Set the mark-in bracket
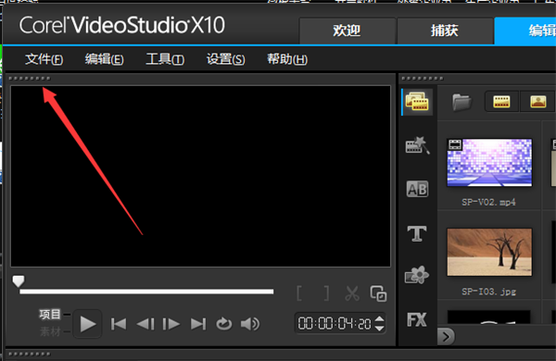 (x=299, y=293)
